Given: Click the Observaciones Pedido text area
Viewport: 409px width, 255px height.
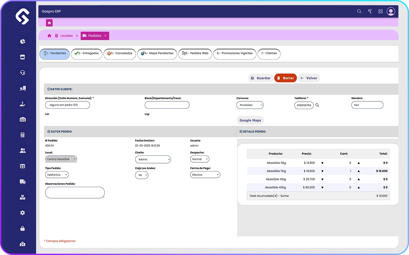Looking at the screenshot, I should pos(75,193).
